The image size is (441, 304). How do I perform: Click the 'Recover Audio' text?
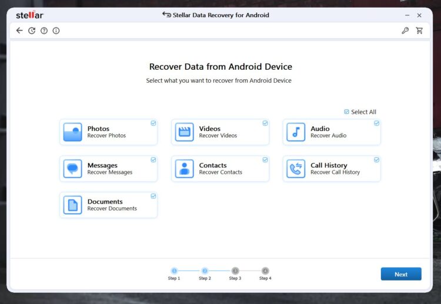(x=329, y=136)
